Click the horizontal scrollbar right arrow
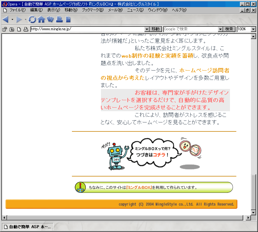Viewport: 258px width, 232px height. pyautogui.click(x=248, y=218)
